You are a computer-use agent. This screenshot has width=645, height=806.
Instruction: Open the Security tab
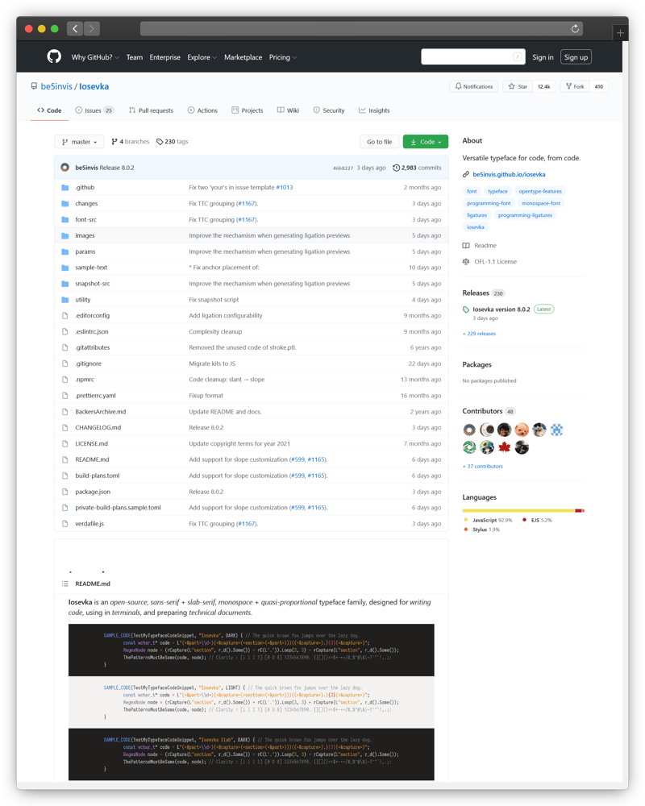tap(329, 110)
